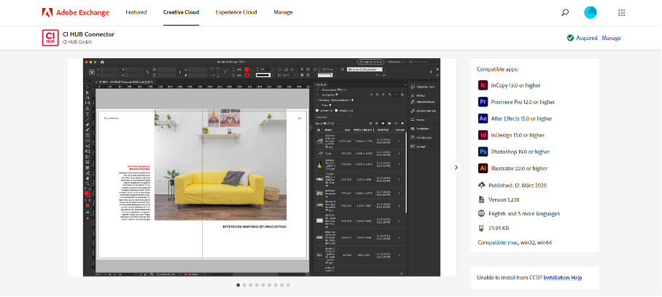Click the Published: 12. März 2020 text
Screen dimensions: 662x297
click(x=518, y=186)
